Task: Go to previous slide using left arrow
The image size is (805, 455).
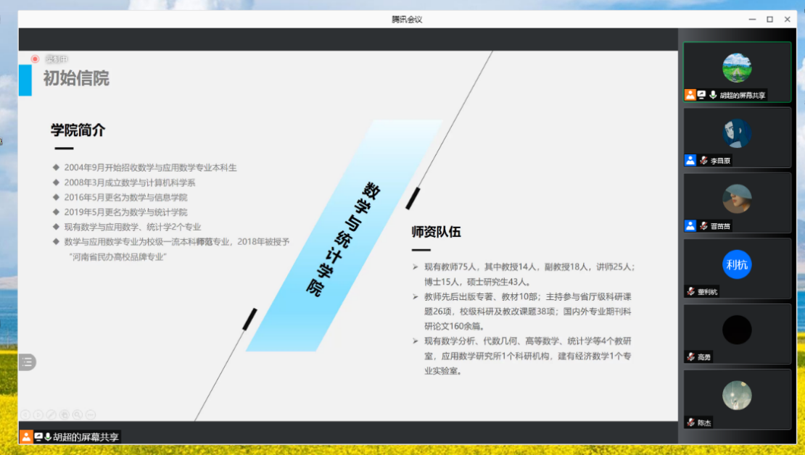Action: click(x=25, y=414)
